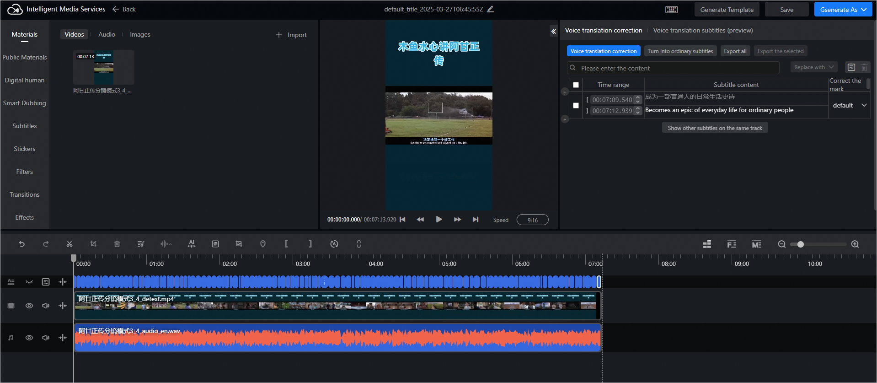Image resolution: width=877 pixels, height=383 pixels.
Task: Expand the default correction mark dropdown
Action: point(850,105)
